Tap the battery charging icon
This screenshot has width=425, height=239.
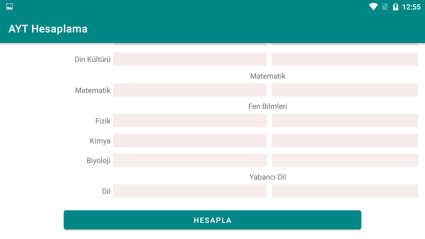coord(396,7)
